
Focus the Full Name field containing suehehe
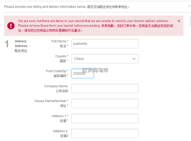105,44
